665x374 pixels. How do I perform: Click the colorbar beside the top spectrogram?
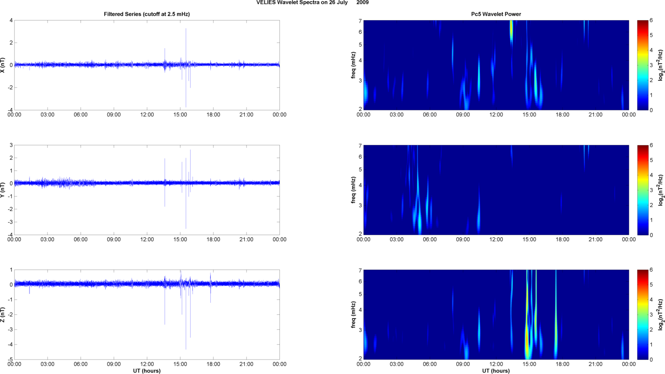pyautogui.click(x=643, y=65)
